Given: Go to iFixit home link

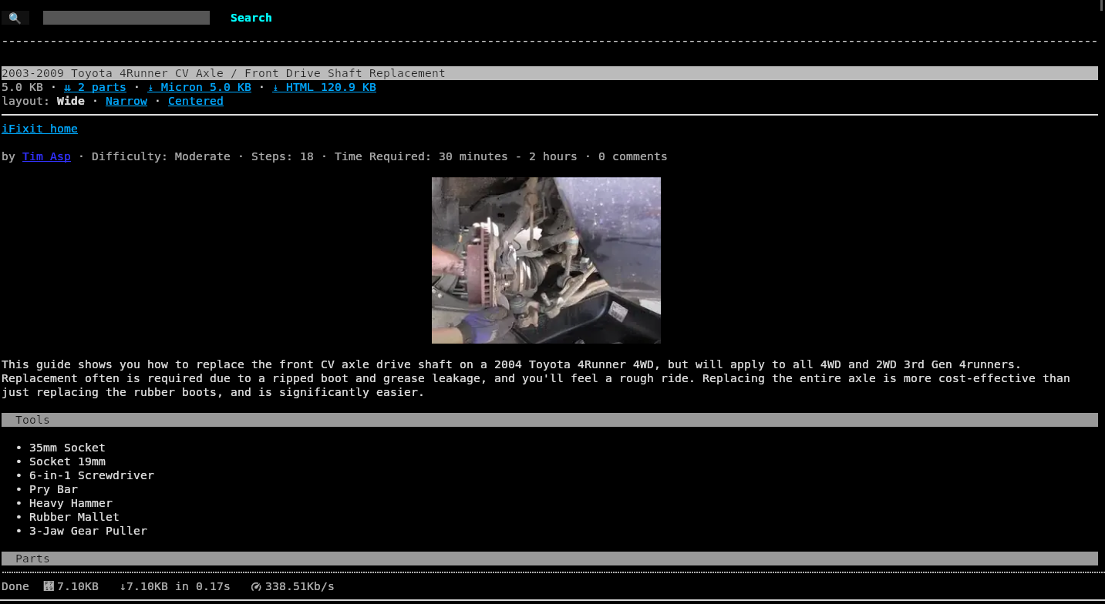Looking at the screenshot, I should point(39,129).
